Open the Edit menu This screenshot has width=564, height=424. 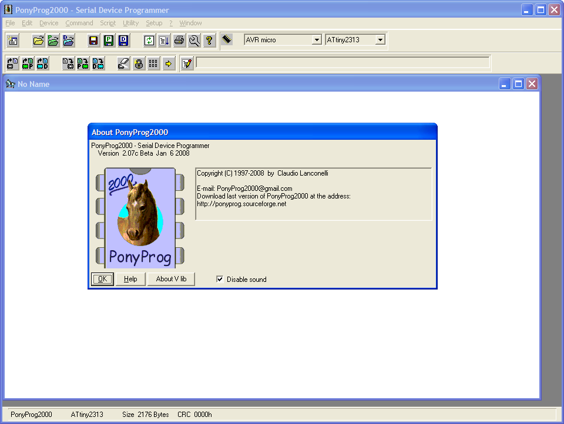click(x=27, y=23)
